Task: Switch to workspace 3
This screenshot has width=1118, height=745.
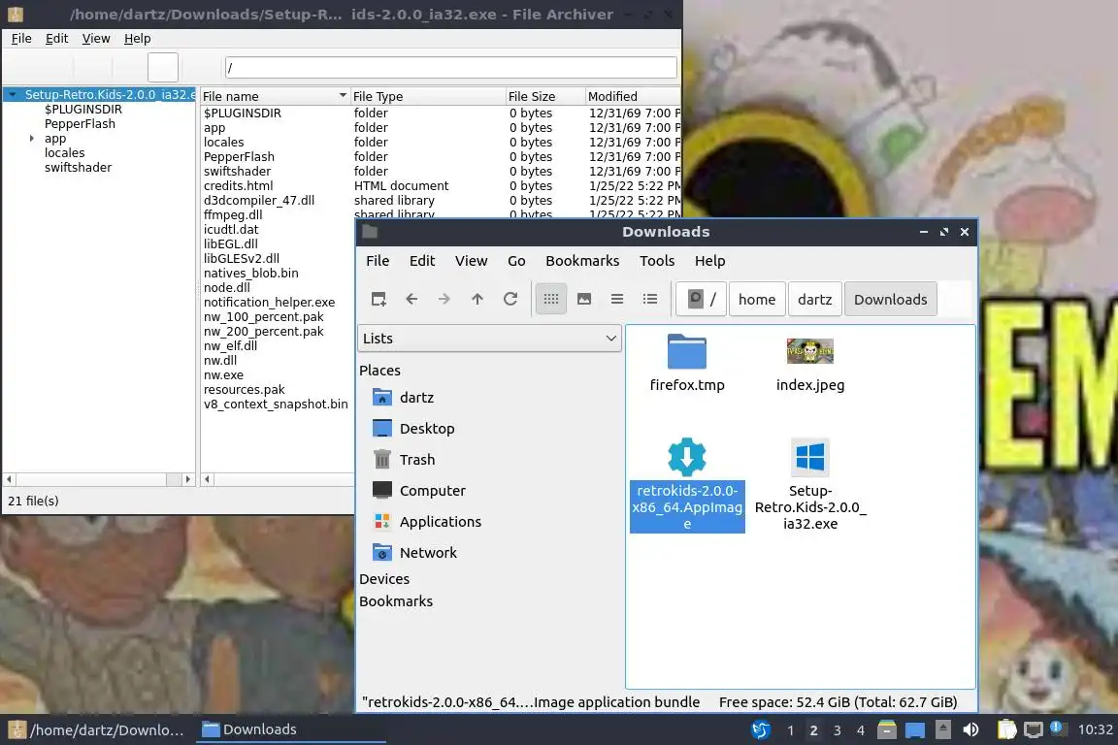Action: click(838, 730)
